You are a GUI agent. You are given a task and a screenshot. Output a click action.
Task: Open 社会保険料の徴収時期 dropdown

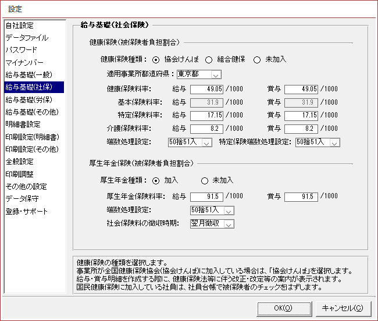coord(212,224)
